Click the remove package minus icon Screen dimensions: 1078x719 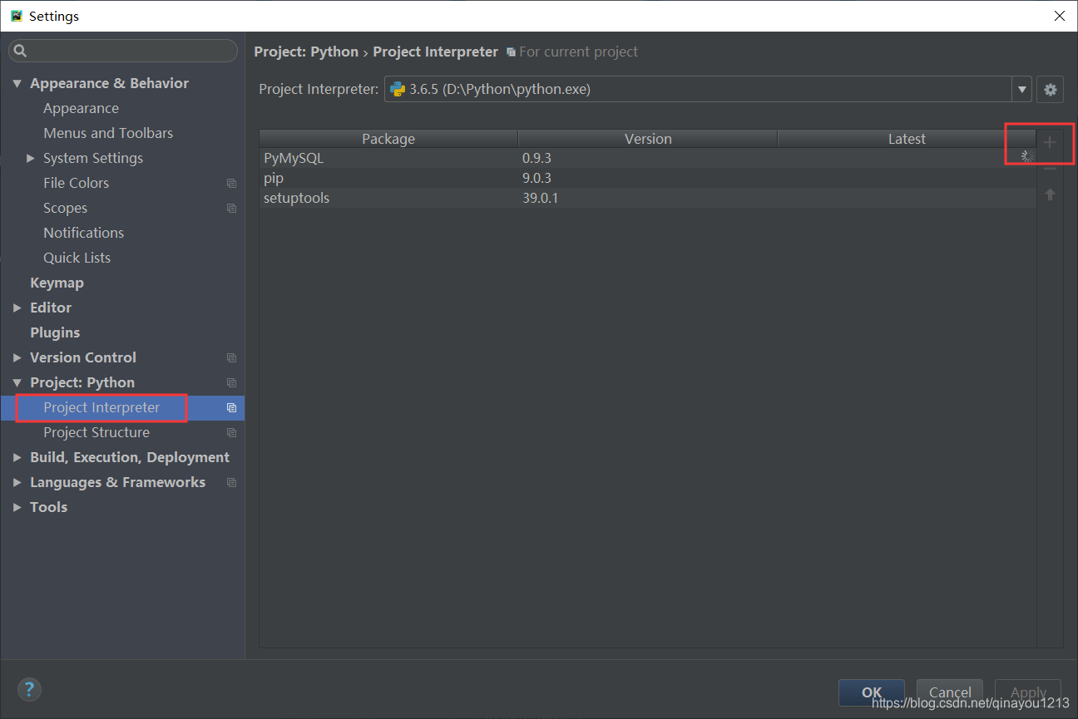tap(1050, 169)
